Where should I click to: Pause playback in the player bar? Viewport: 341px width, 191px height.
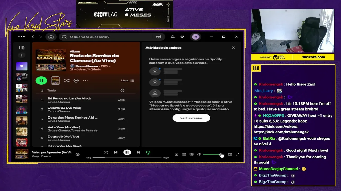click(x=127, y=152)
